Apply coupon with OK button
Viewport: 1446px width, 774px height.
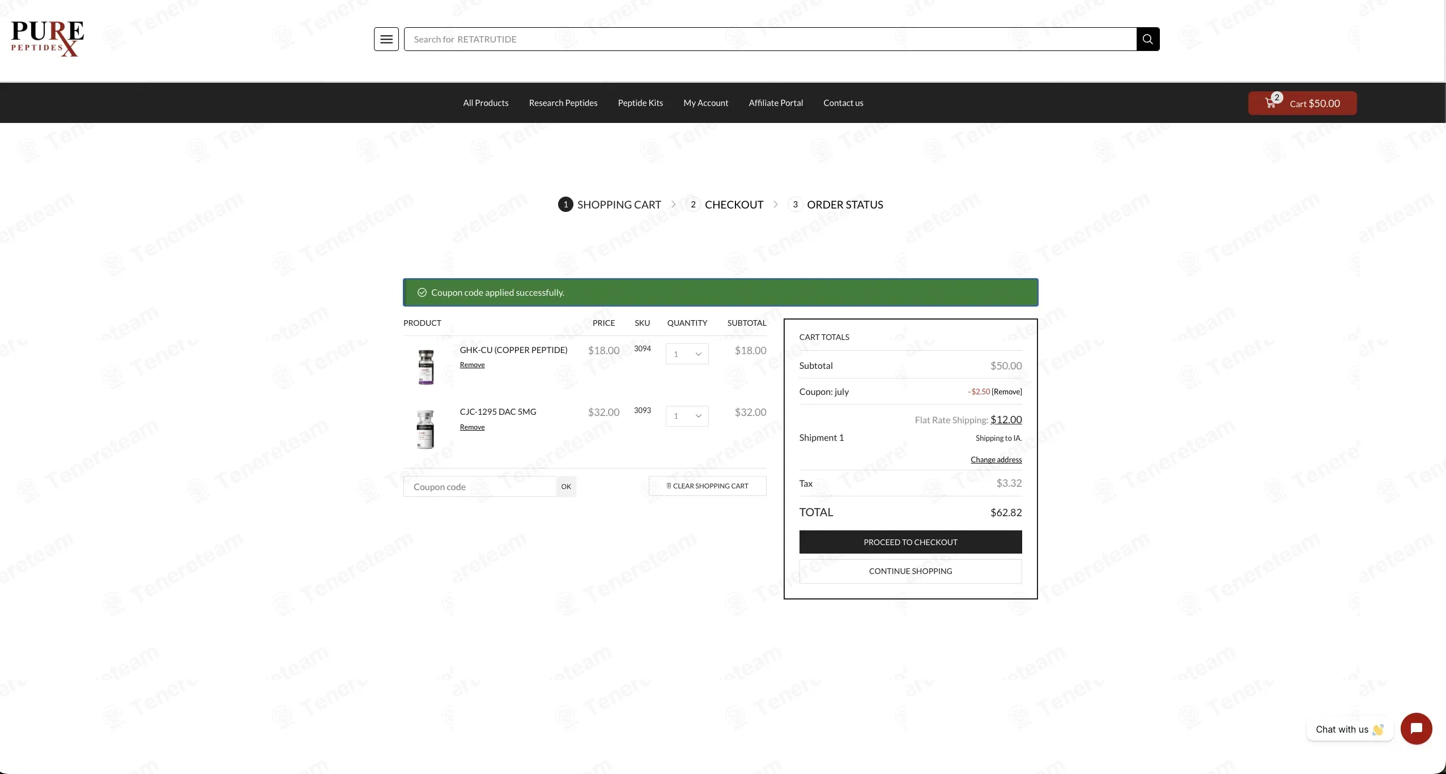(566, 487)
